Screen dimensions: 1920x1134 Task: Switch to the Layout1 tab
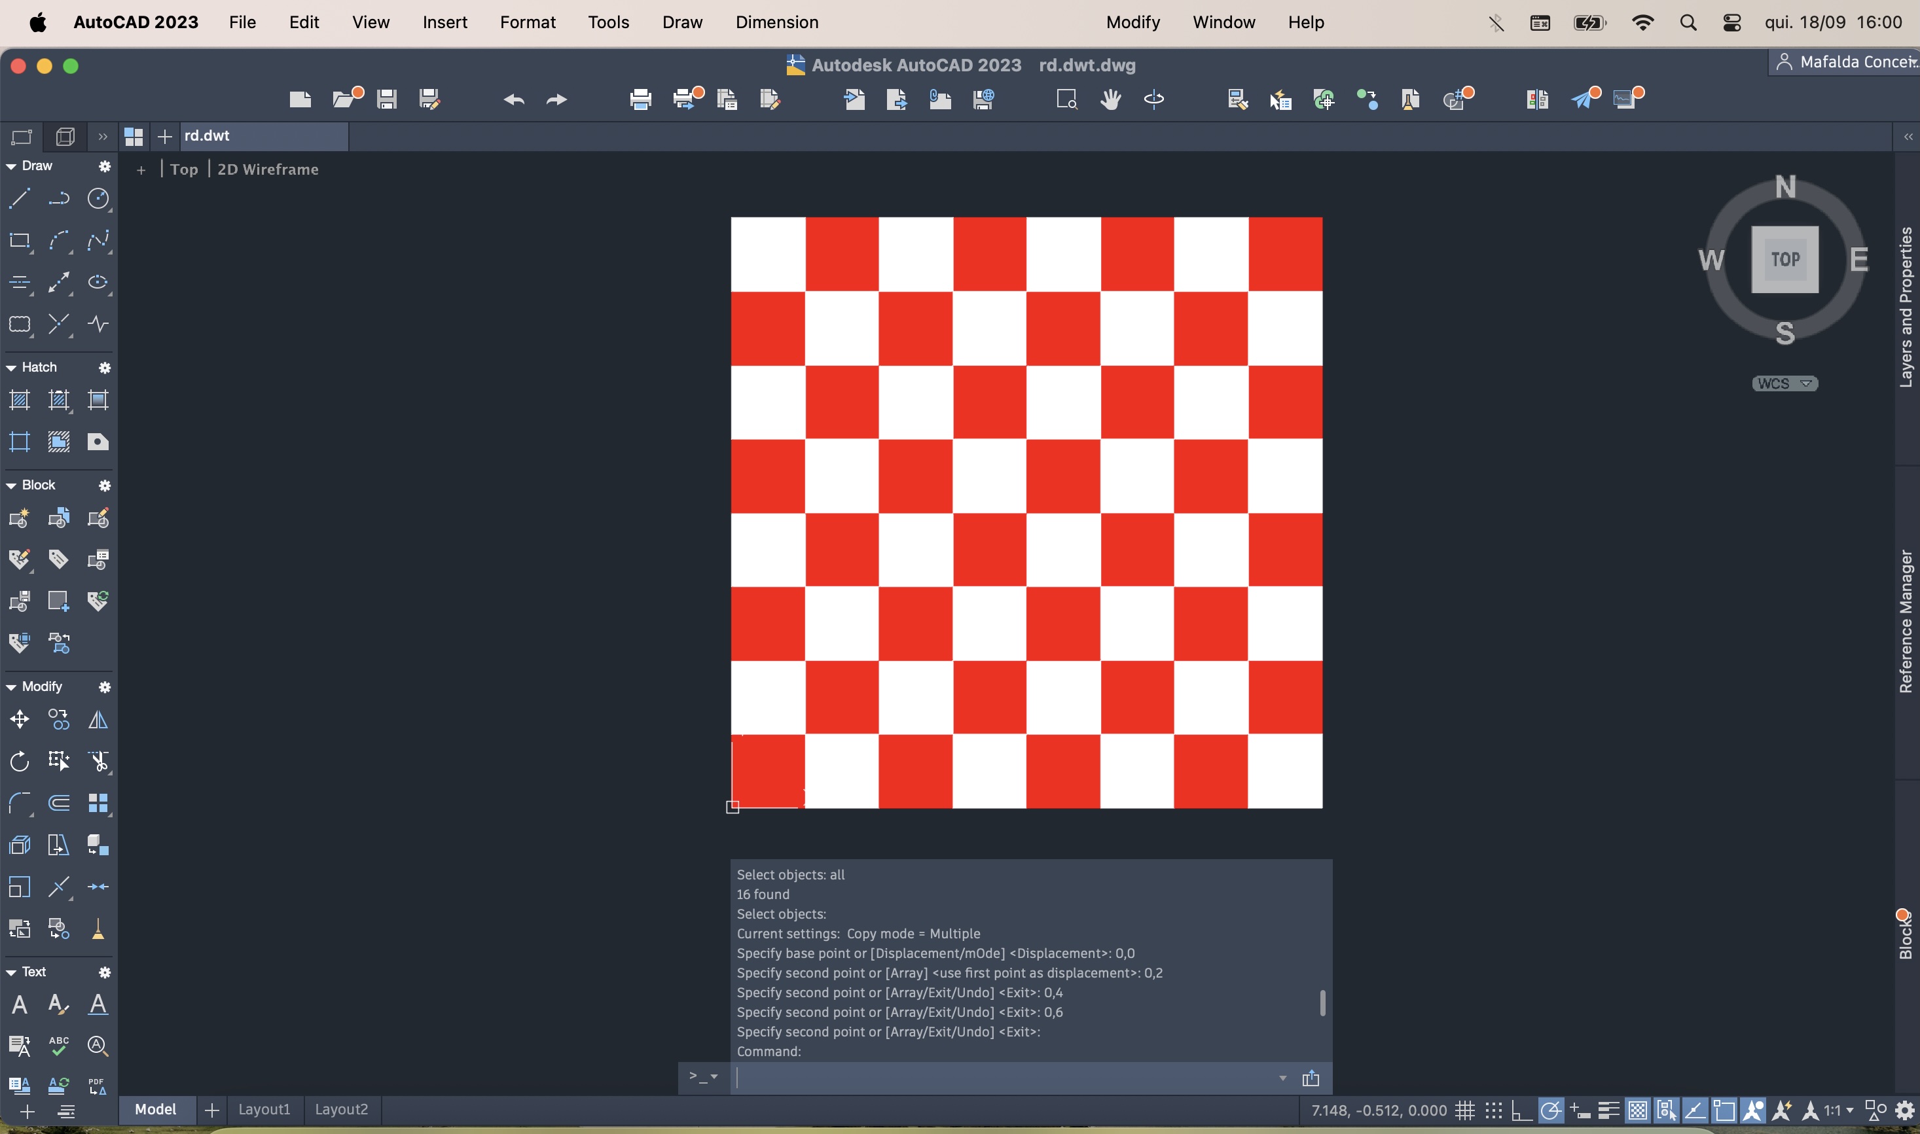click(264, 1110)
